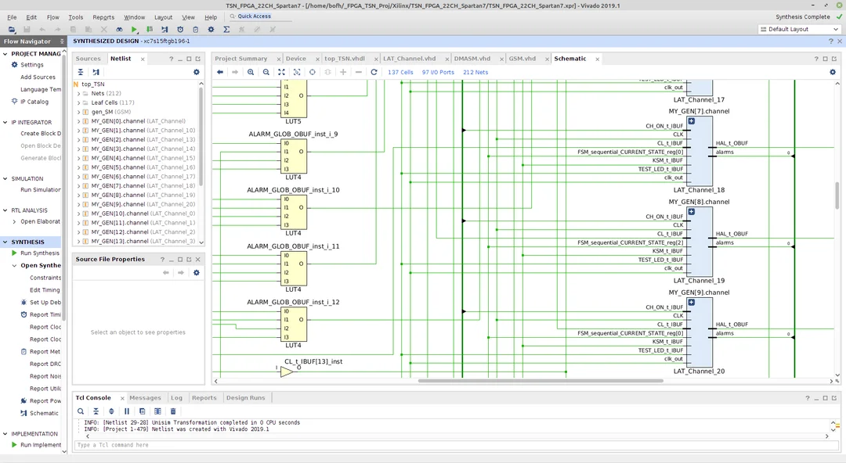Click Run Implementation in Flow Navigator

(41, 445)
